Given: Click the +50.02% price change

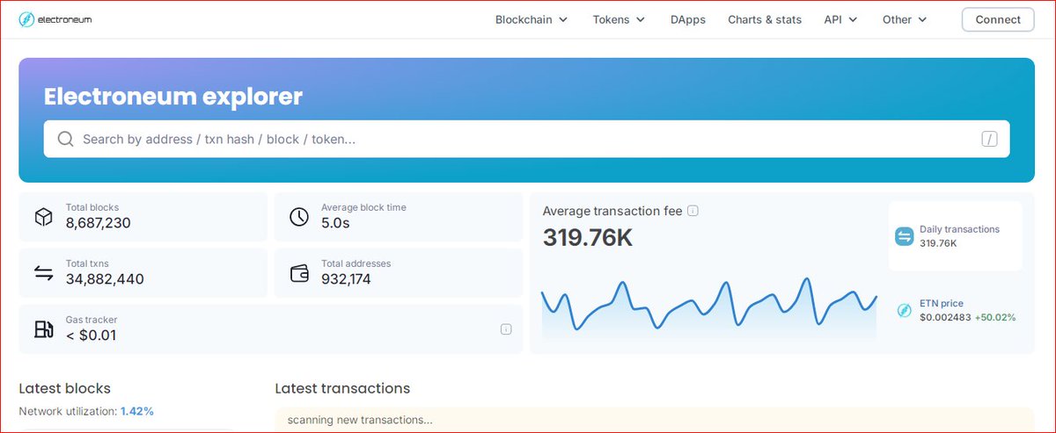Looking at the screenshot, I should pyautogui.click(x=994, y=317).
